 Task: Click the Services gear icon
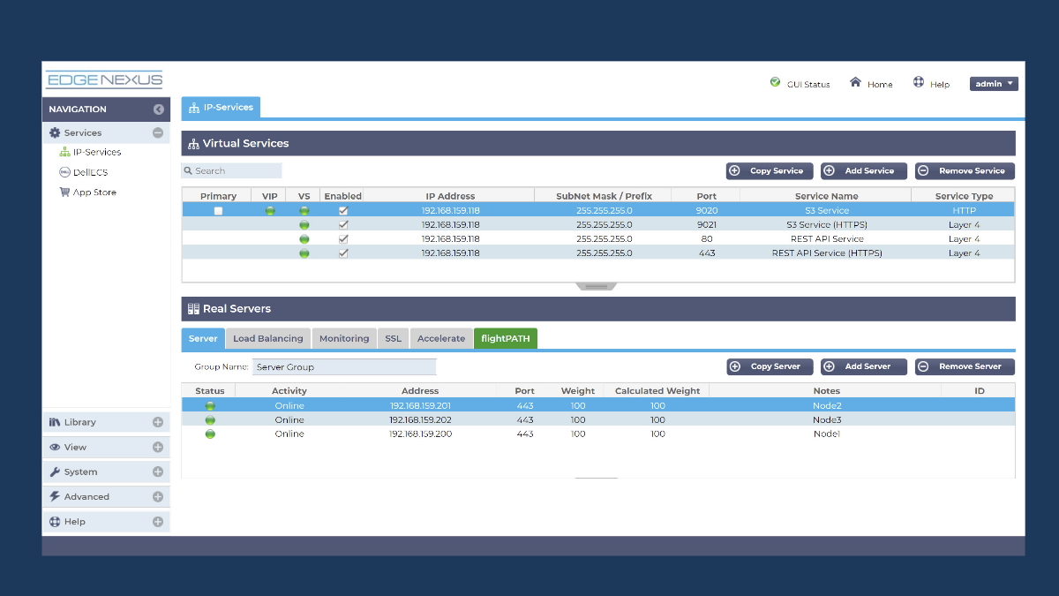[55, 131]
